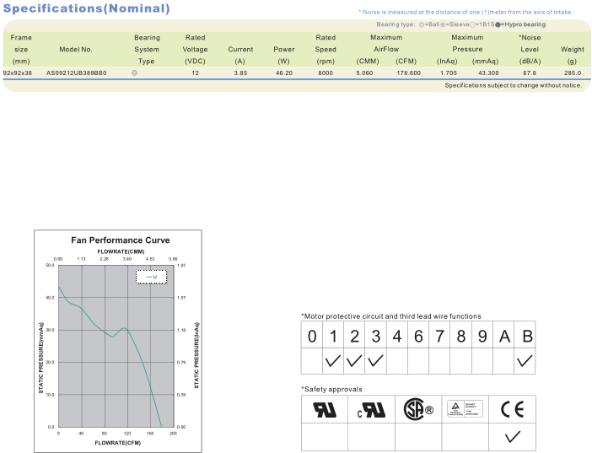Click the weight value 285.0
The width and height of the screenshot is (592, 453).
tap(573, 73)
